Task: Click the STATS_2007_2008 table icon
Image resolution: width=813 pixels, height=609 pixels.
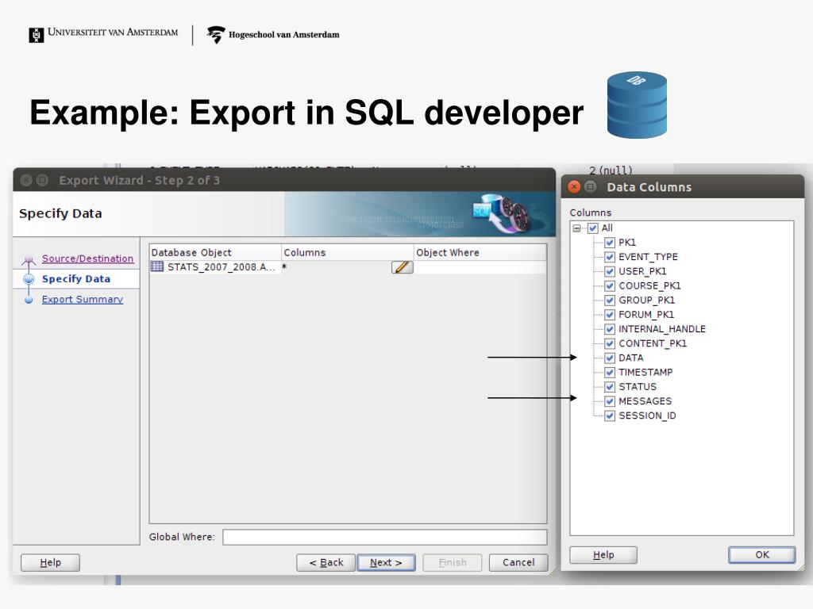Action: click(157, 266)
